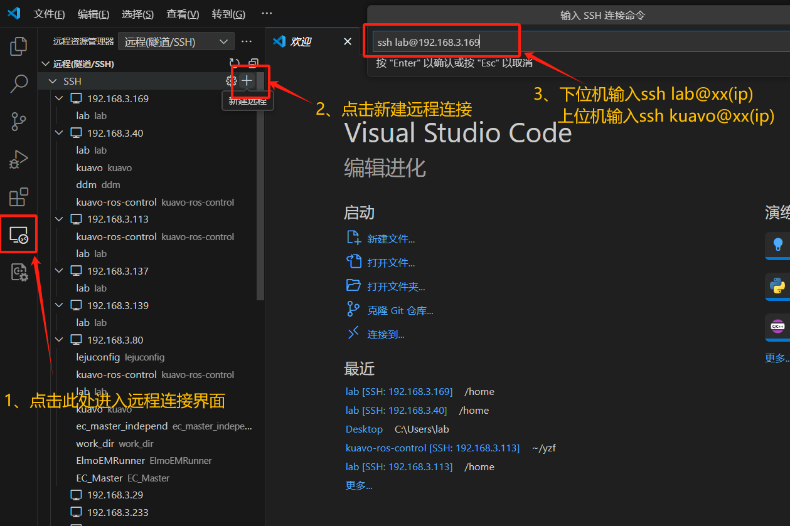Open the Remote Explorer icon

19,236
